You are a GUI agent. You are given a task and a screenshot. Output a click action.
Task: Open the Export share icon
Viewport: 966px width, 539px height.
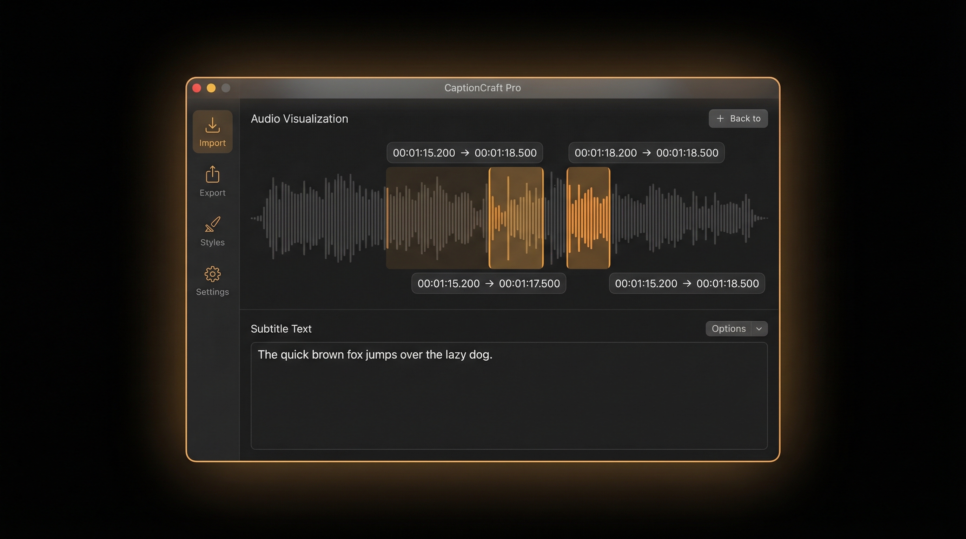coord(212,174)
